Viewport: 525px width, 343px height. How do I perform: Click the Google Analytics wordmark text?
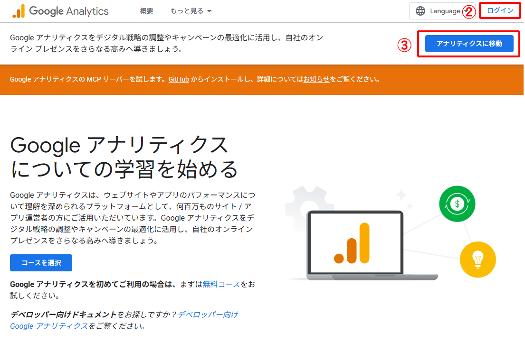click(x=69, y=10)
